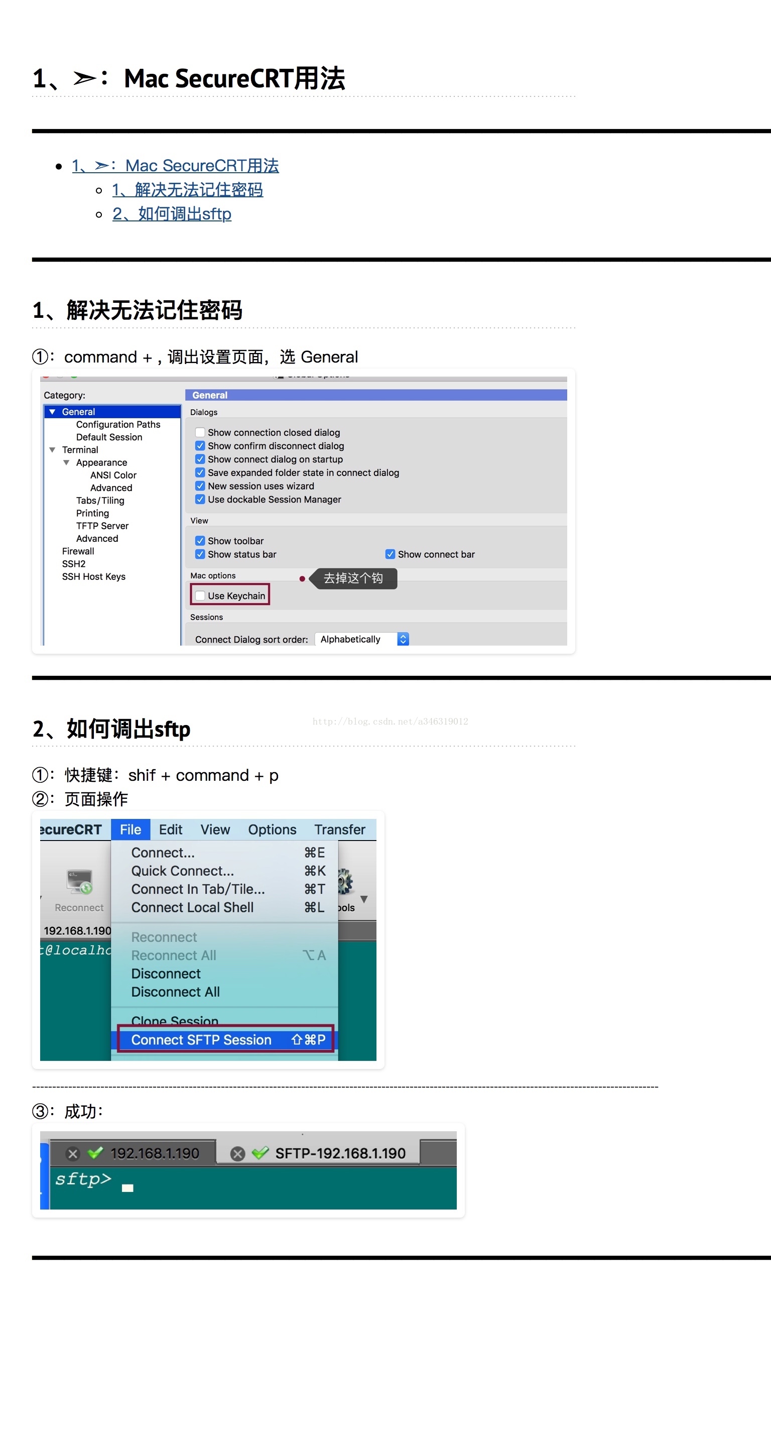Choose Connect Local Shell entry
The width and height of the screenshot is (771, 1432).
coord(224,908)
